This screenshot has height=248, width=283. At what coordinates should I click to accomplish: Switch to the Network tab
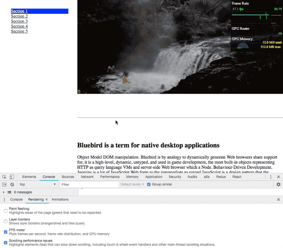point(87,177)
